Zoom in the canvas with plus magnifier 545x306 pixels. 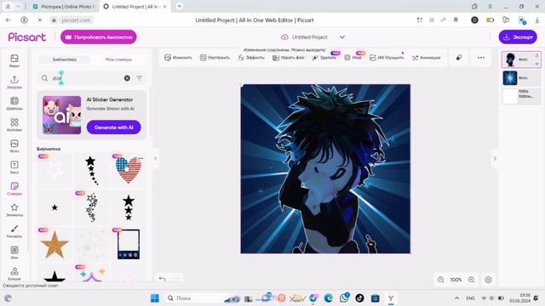coord(471,280)
